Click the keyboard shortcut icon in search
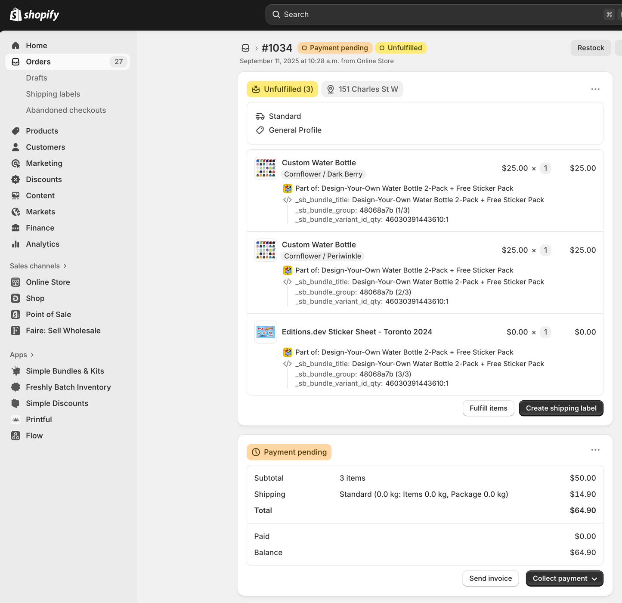This screenshot has width=622, height=603. pos(609,15)
